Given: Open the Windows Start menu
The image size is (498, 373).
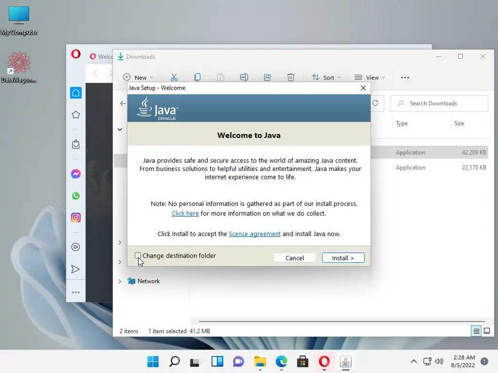Looking at the screenshot, I should [153, 361].
